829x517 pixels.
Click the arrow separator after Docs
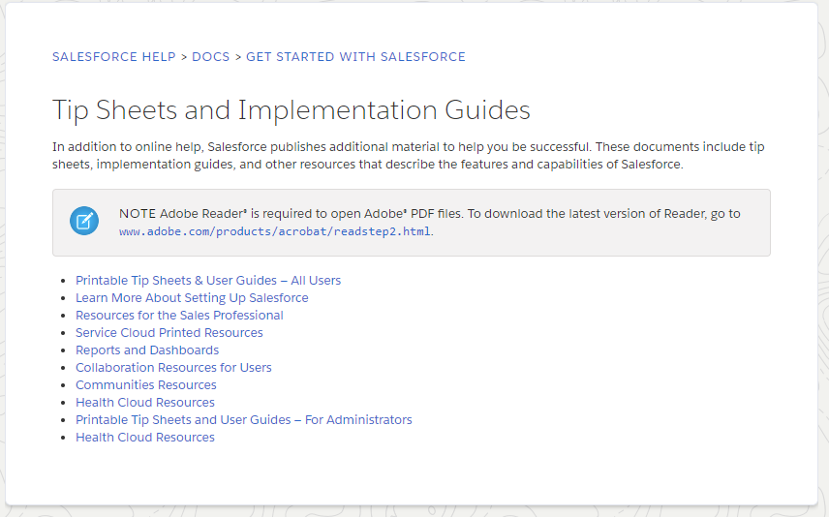click(x=238, y=57)
